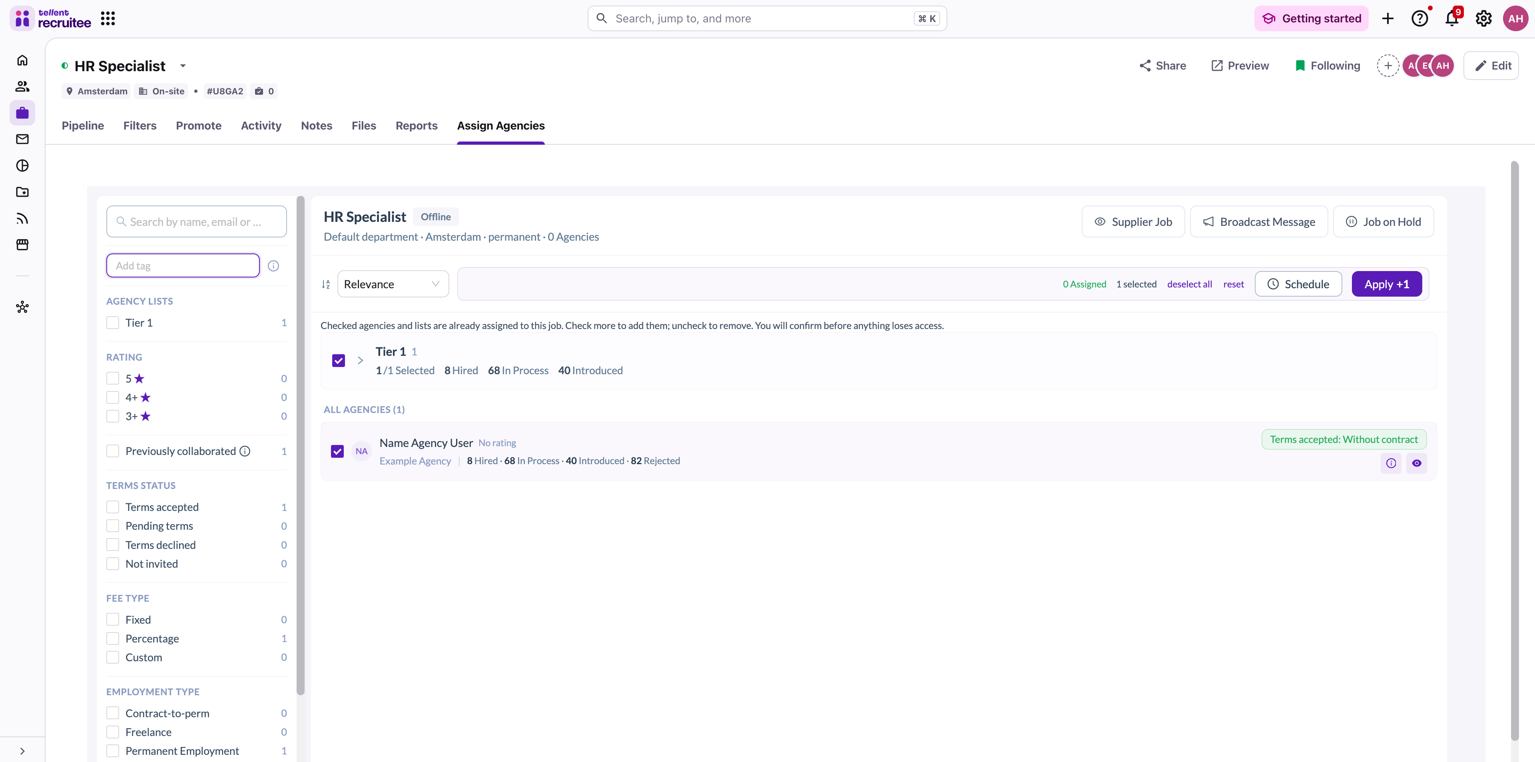Open the AH user avatar menu
The height and width of the screenshot is (762, 1535).
(x=1515, y=18)
